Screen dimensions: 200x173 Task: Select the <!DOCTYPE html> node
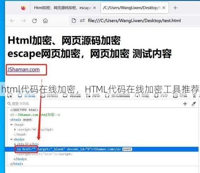click(x=24, y=110)
